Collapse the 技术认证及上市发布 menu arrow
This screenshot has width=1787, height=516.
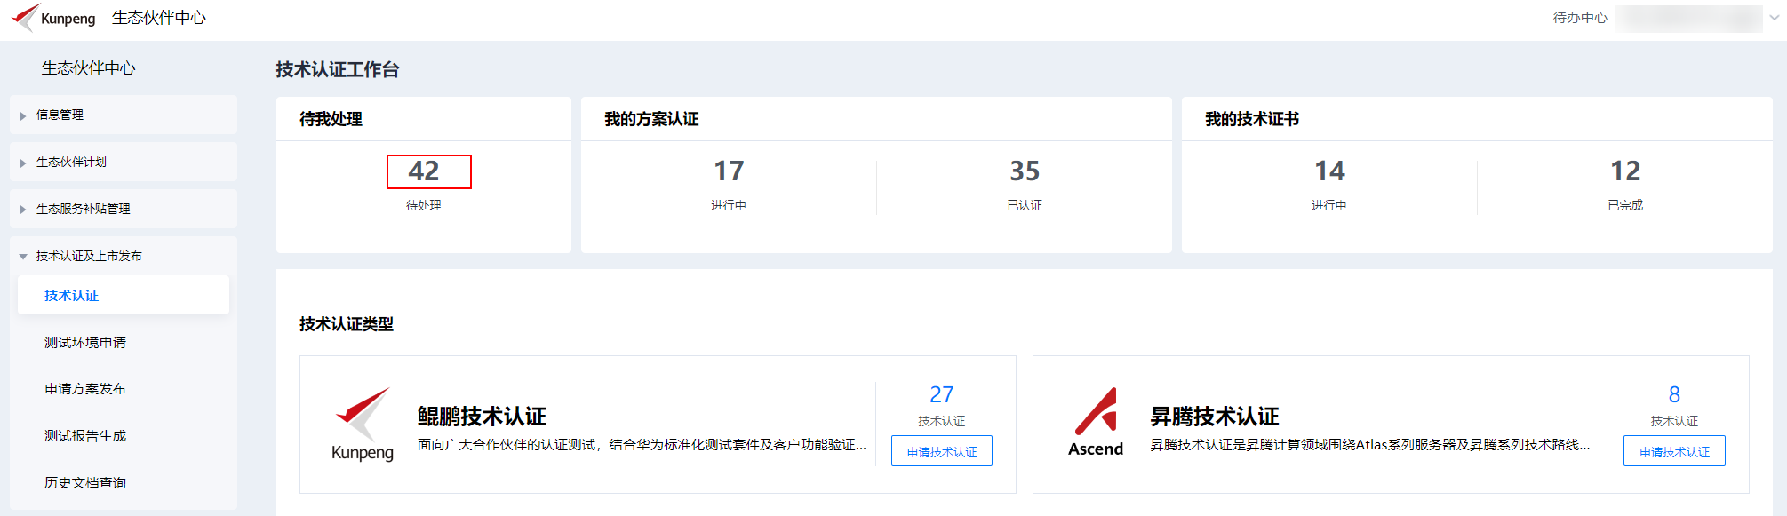(23, 257)
